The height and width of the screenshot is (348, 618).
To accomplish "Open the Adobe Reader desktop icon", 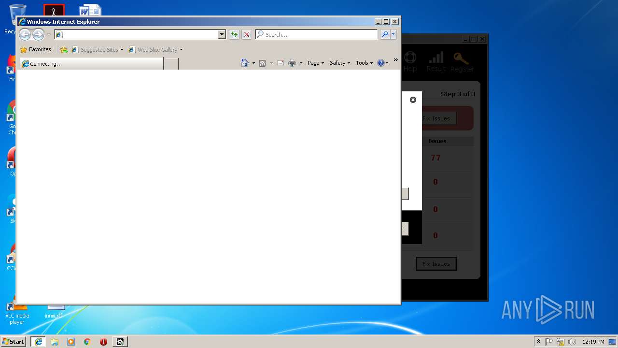I will coord(54,10).
